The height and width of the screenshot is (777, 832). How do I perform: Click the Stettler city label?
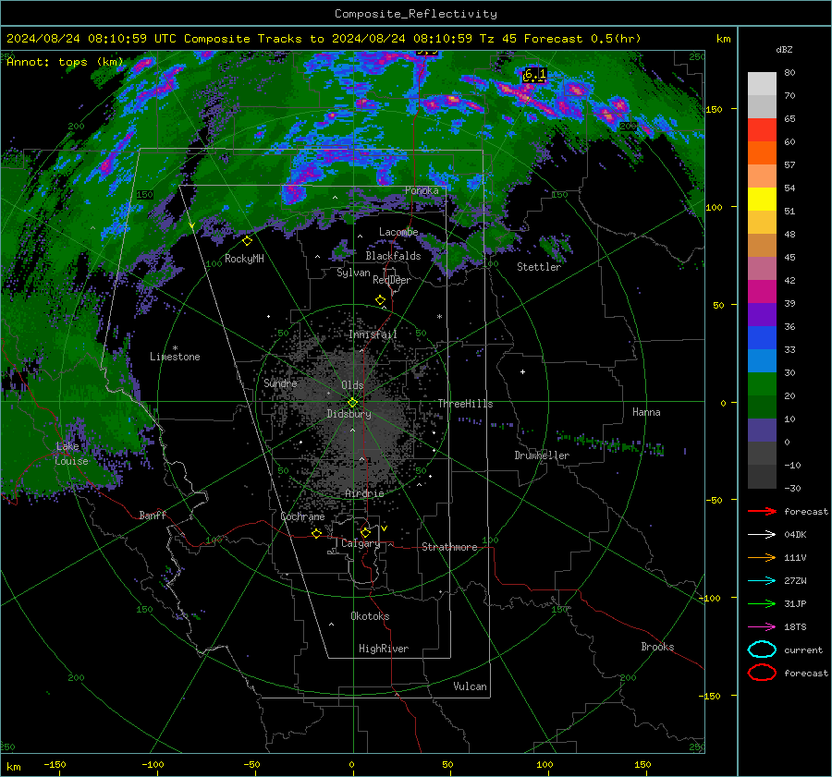pos(539,267)
